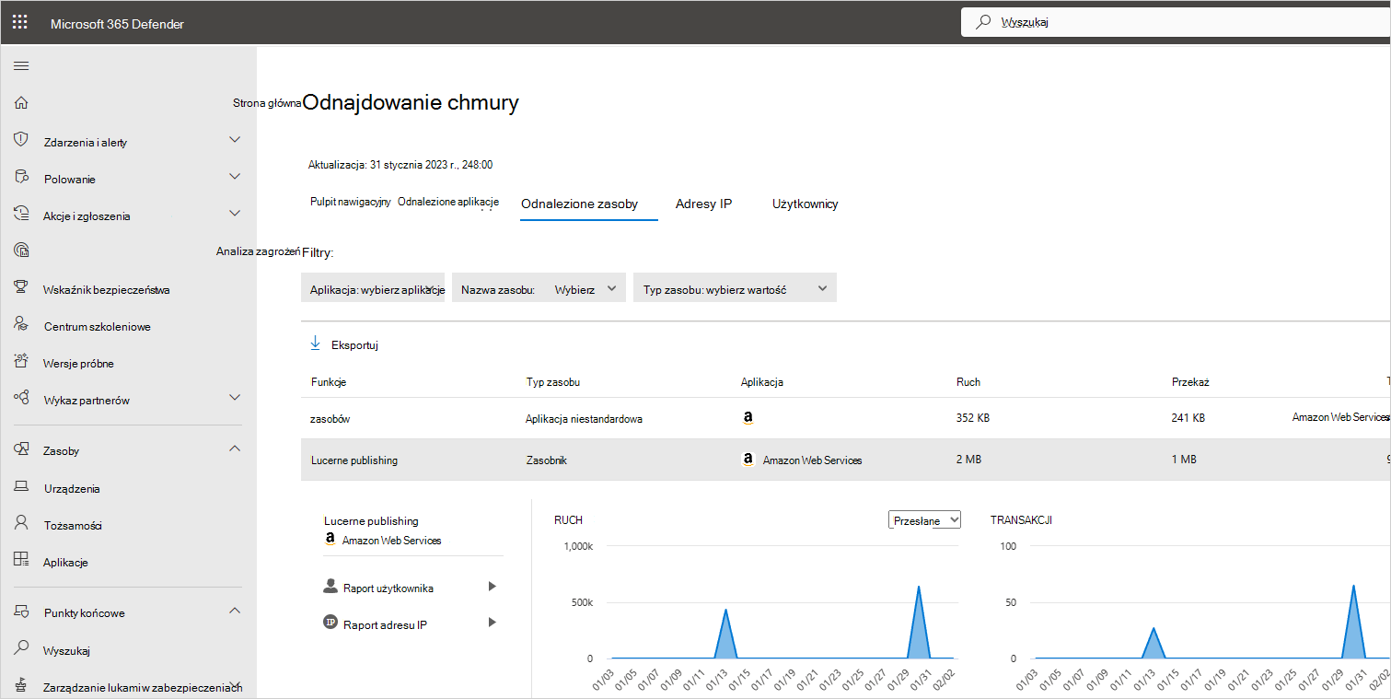Switch to Odnalezione aplikacje tab
Screen dimensions: 1391x699
pyautogui.click(x=448, y=202)
